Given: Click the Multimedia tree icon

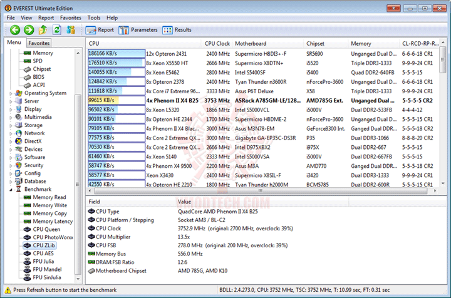Looking at the screenshot, I should point(19,117).
